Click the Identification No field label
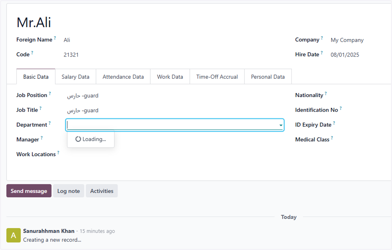 point(317,110)
